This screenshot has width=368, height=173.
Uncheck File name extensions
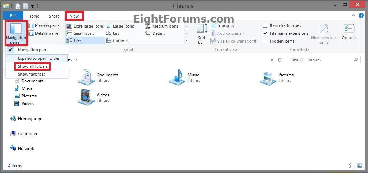(265, 33)
